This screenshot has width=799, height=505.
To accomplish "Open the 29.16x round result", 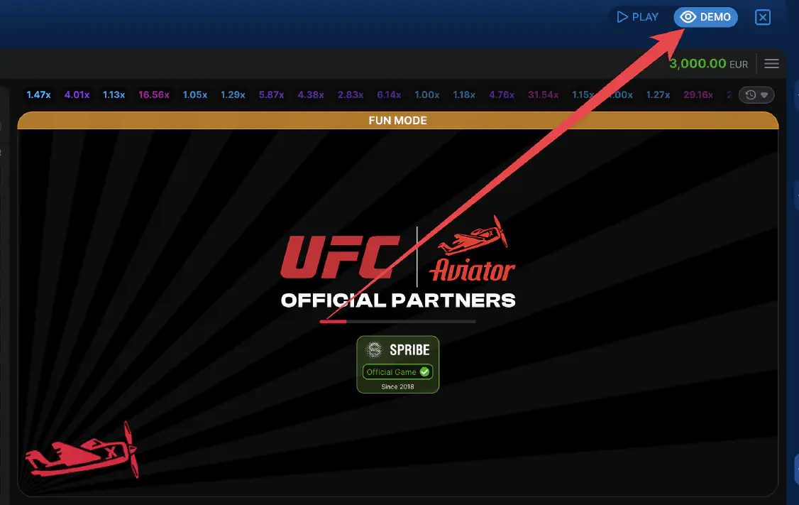I will (x=698, y=95).
